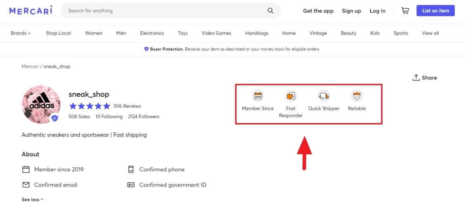The height and width of the screenshot is (212, 466).
Task: Collapse About with See less
Action: click(33, 200)
